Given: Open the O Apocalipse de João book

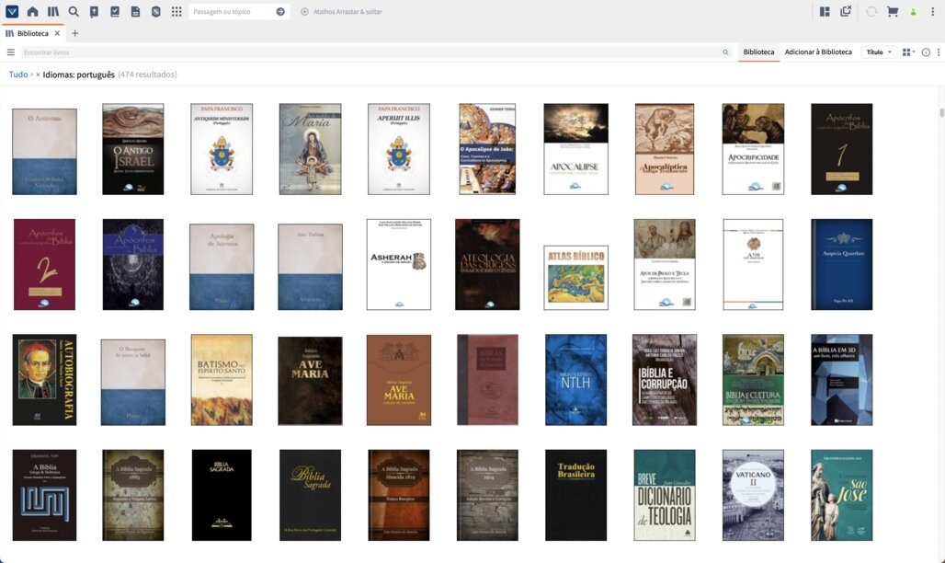Looking at the screenshot, I should coord(487,149).
